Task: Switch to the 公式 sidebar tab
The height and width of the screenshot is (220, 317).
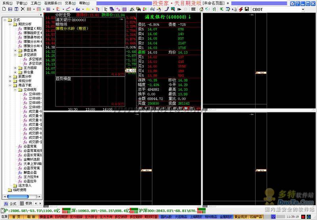Action: point(10,203)
